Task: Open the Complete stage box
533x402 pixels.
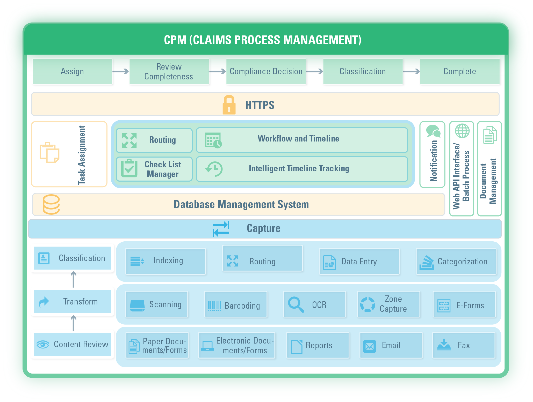Action: 459,71
